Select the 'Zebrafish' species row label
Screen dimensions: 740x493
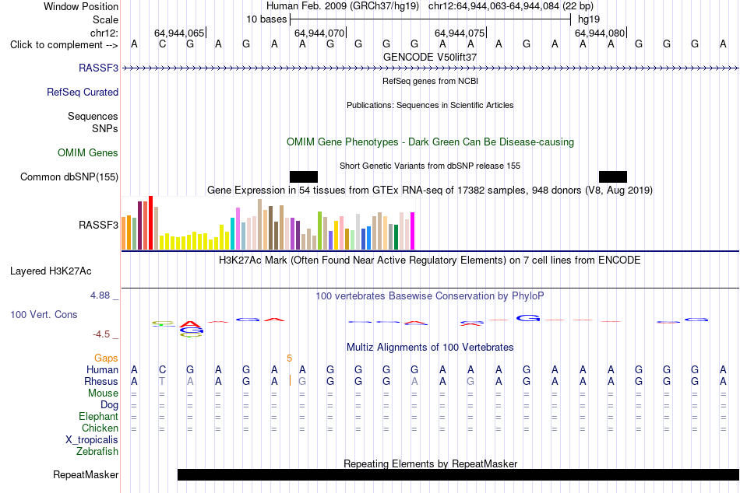pos(97,451)
